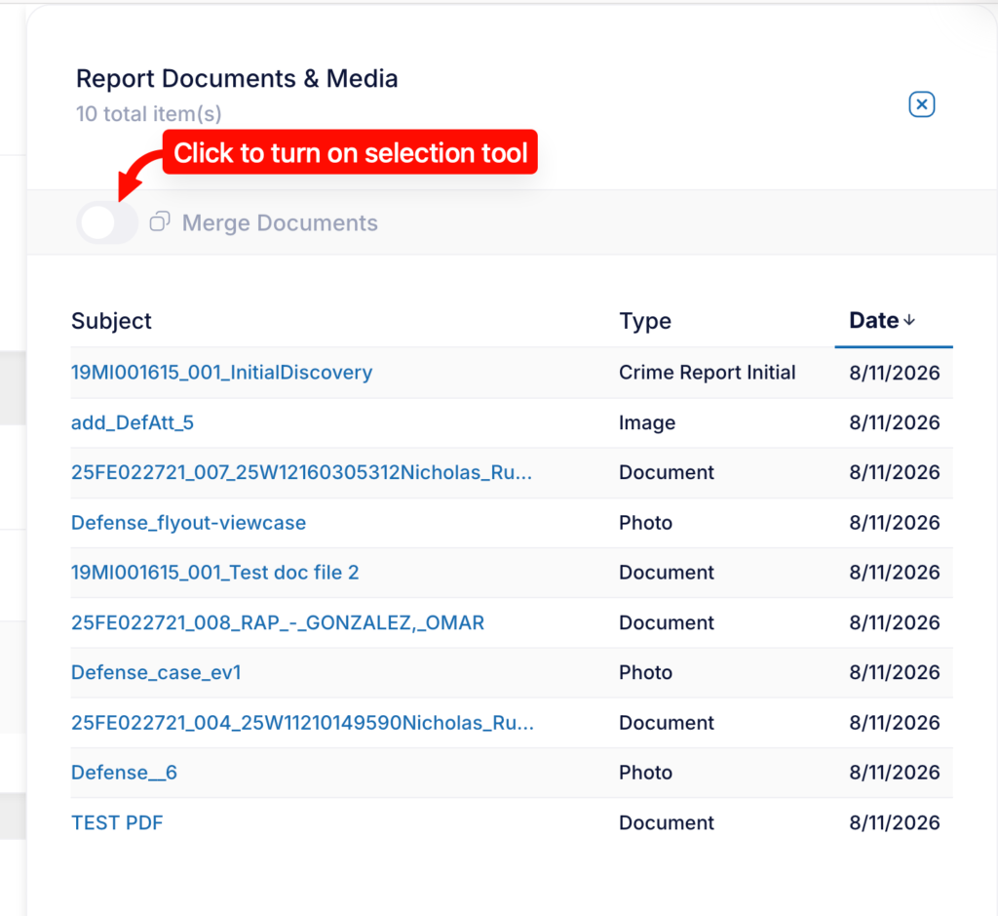998x916 pixels.
Task: Turn on the selection tool toggle
Action: (x=107, y=223)
